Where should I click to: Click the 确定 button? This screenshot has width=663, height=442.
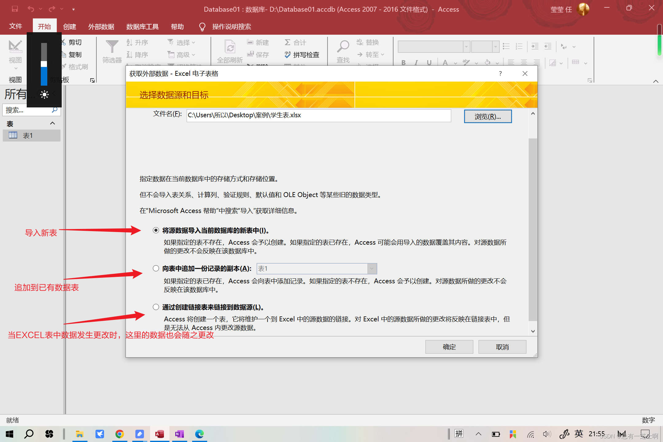coord(449,347)
